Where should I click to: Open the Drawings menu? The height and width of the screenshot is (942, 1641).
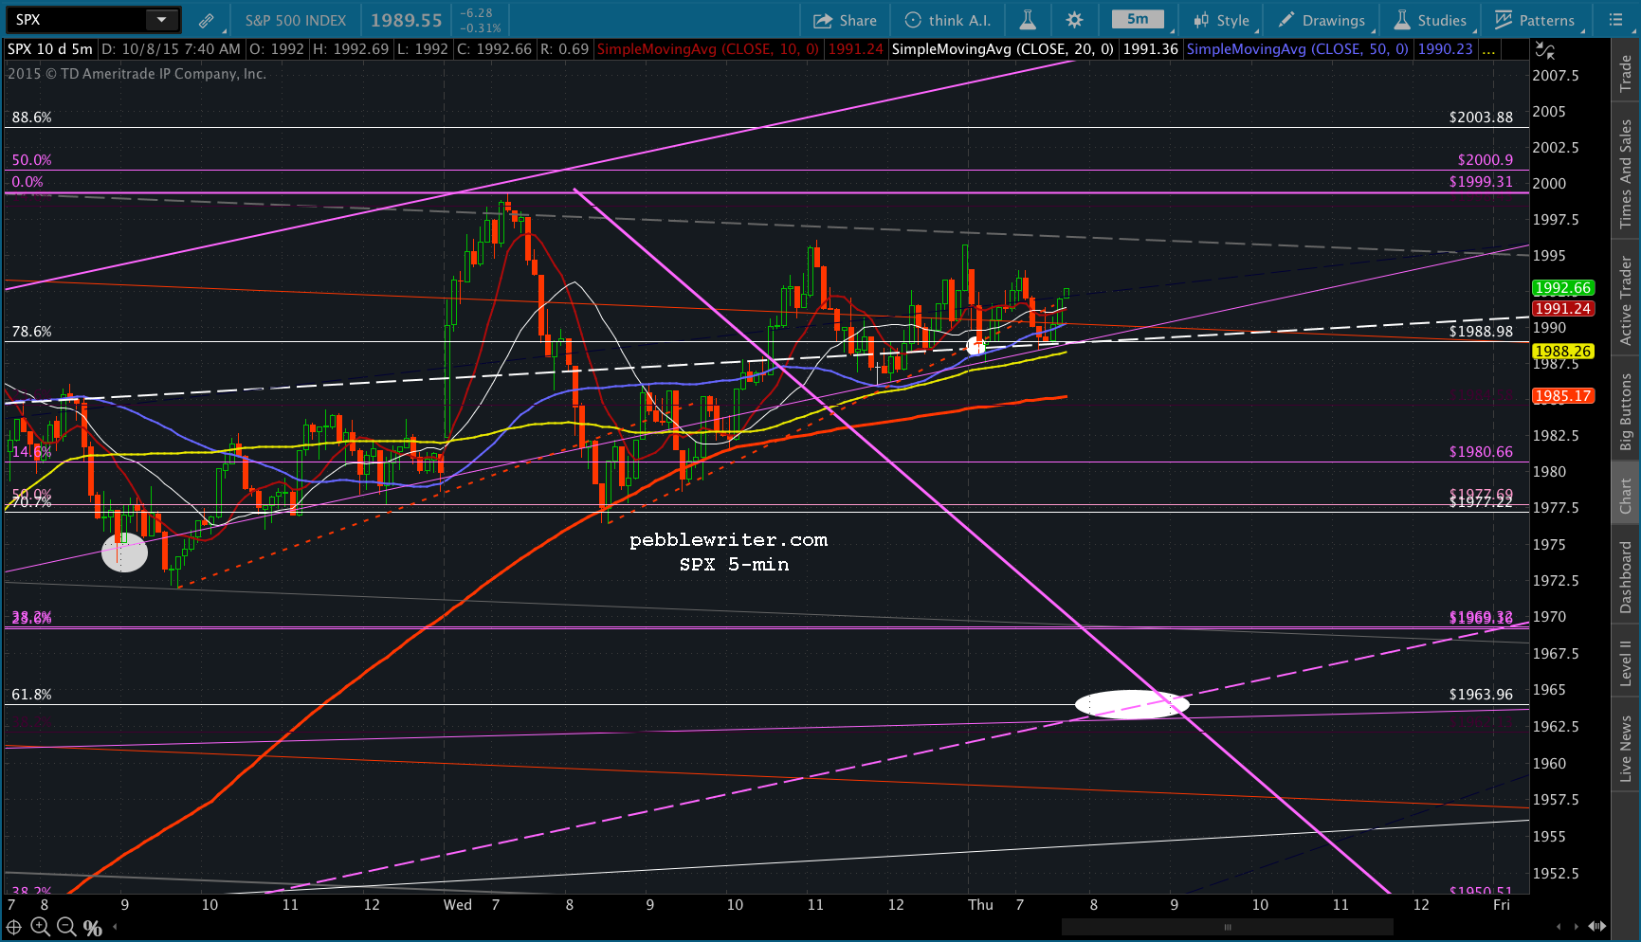[1322, 20]
